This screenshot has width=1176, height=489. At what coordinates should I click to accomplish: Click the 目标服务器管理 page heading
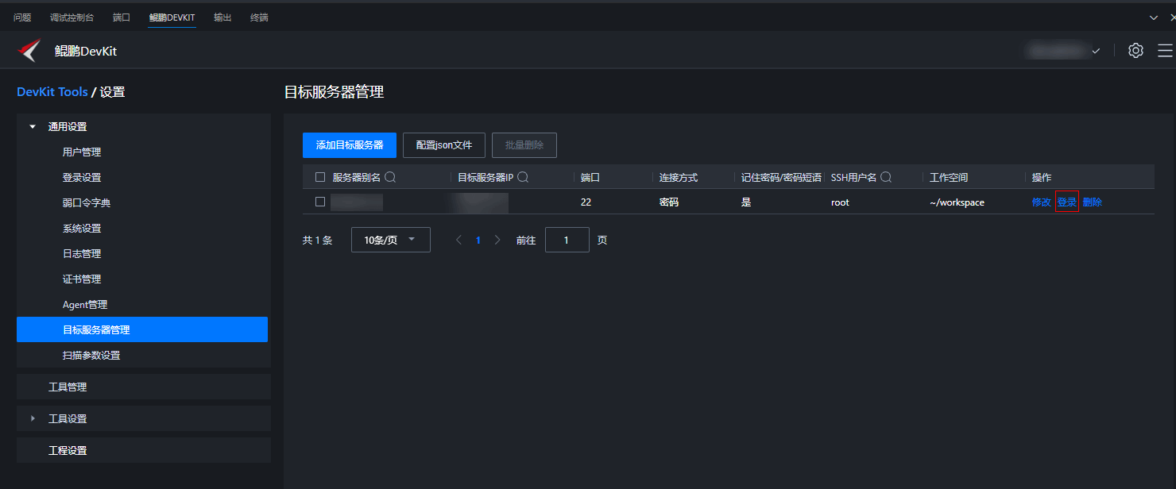click(334, 92)
